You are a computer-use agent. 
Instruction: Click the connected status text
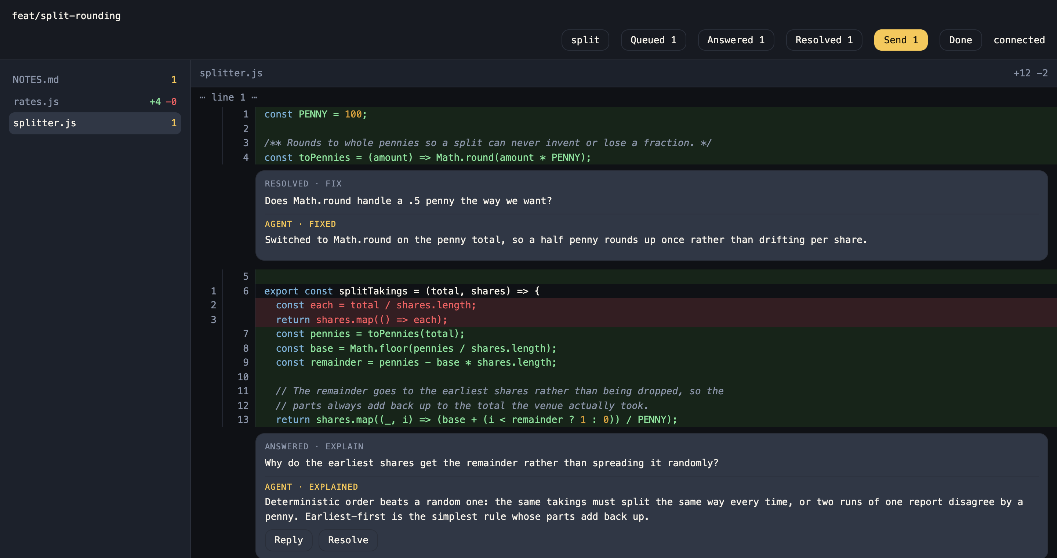(1019, 40)
